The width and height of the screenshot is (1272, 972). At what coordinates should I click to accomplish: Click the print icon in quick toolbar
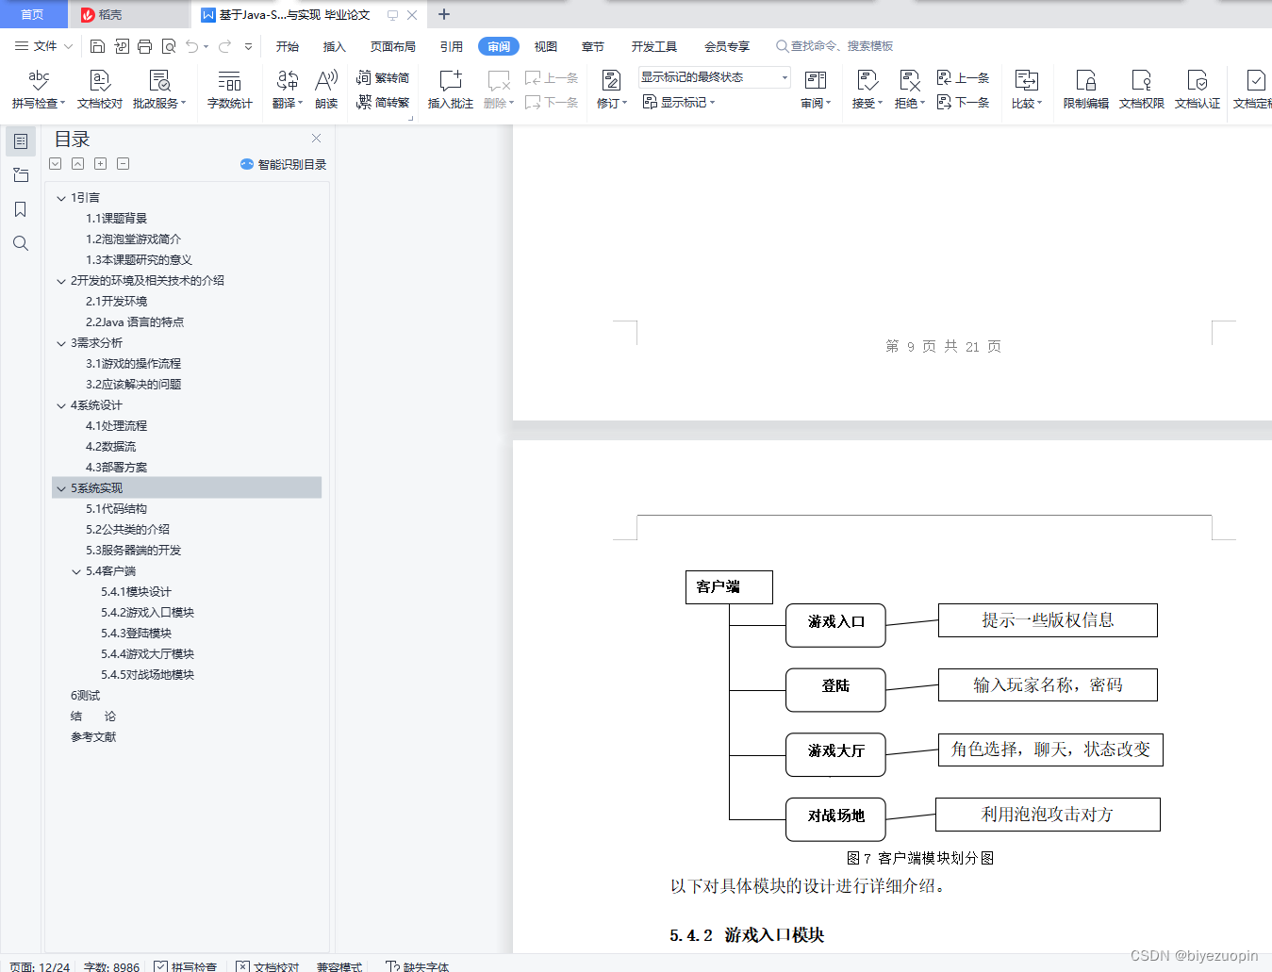[x=144, y=46]
